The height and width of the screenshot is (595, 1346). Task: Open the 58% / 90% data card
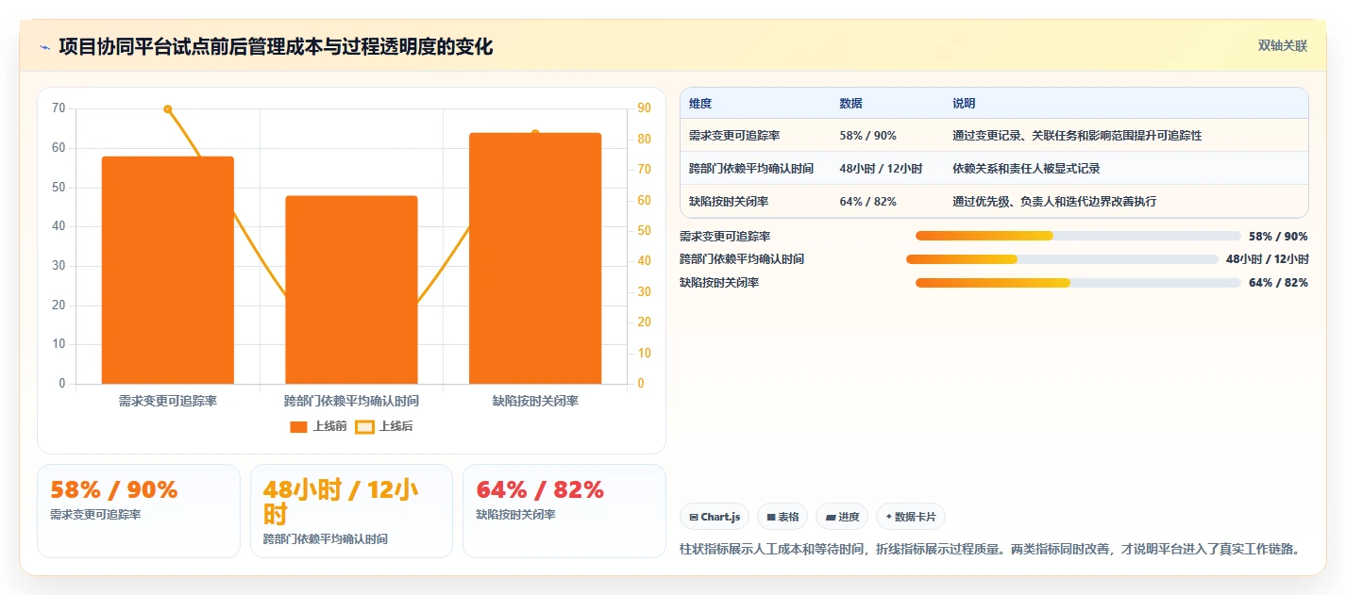(139, 511)
